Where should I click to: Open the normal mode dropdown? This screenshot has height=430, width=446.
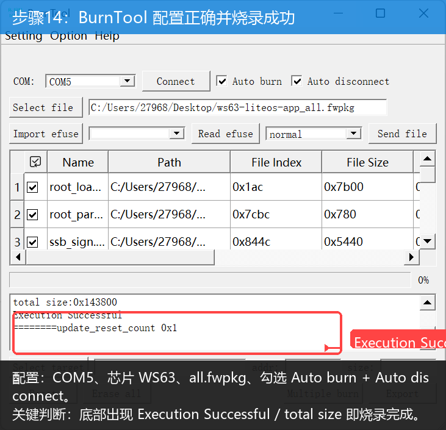point(353,134)
